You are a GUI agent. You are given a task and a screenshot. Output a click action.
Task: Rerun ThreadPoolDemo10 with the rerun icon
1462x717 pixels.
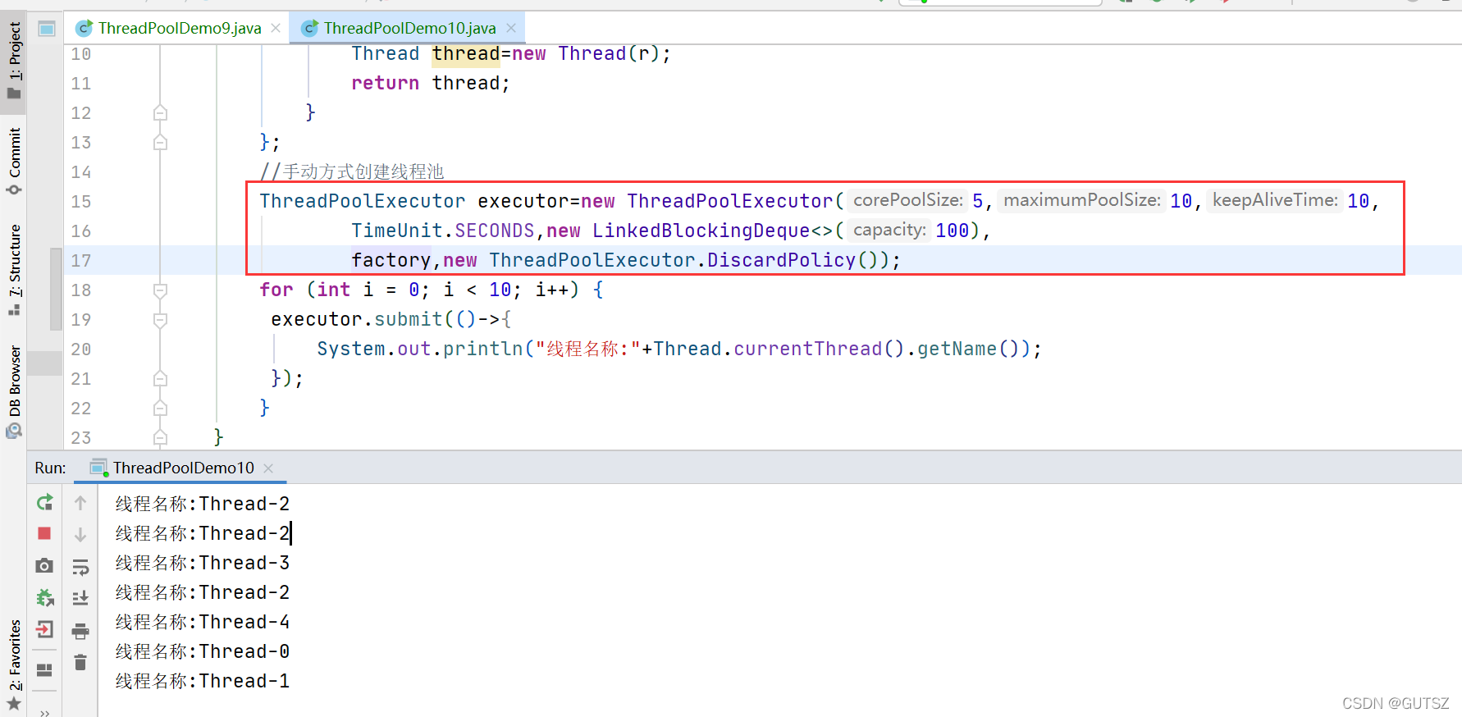pyautogui.click(x=45, y=502)
